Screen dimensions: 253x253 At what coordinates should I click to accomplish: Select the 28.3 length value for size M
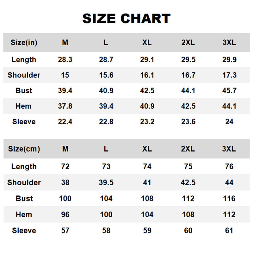coord(65,59)
